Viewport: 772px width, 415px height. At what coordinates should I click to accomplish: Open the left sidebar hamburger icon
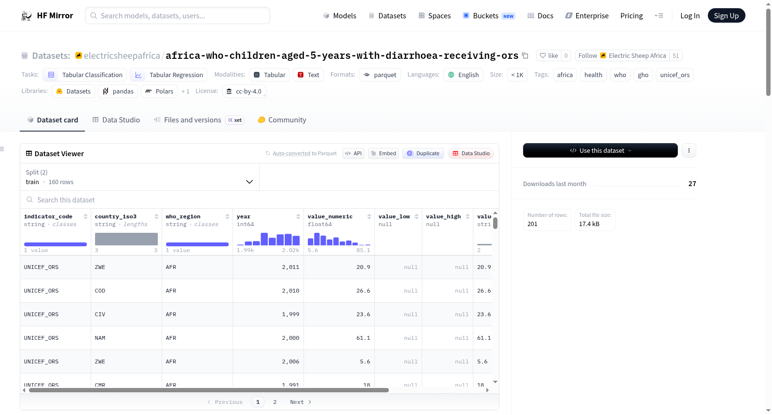pos(2,149)
